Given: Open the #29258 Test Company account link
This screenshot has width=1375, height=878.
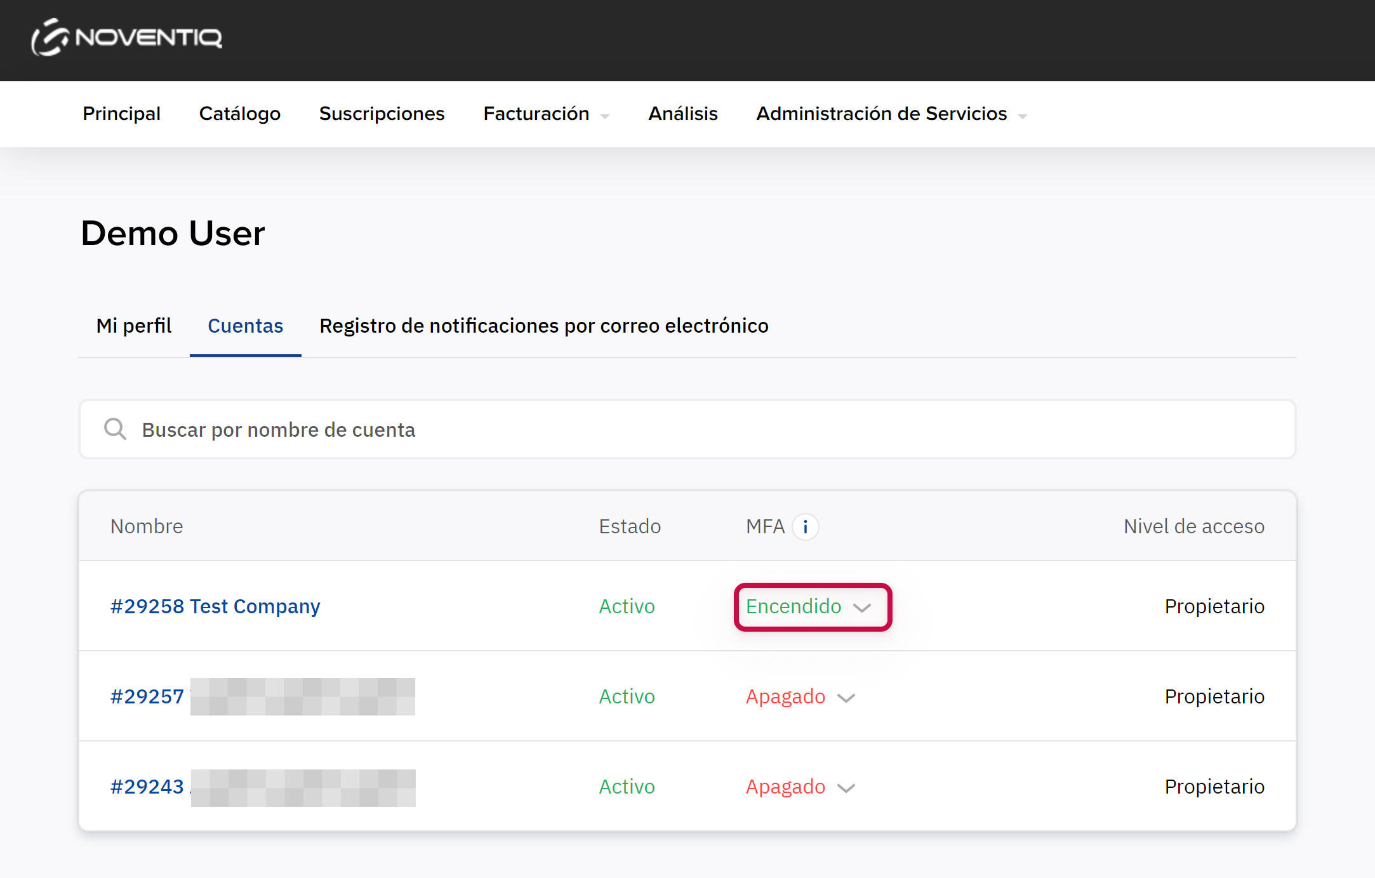Looking at the screenshot, I should (215, 607).
